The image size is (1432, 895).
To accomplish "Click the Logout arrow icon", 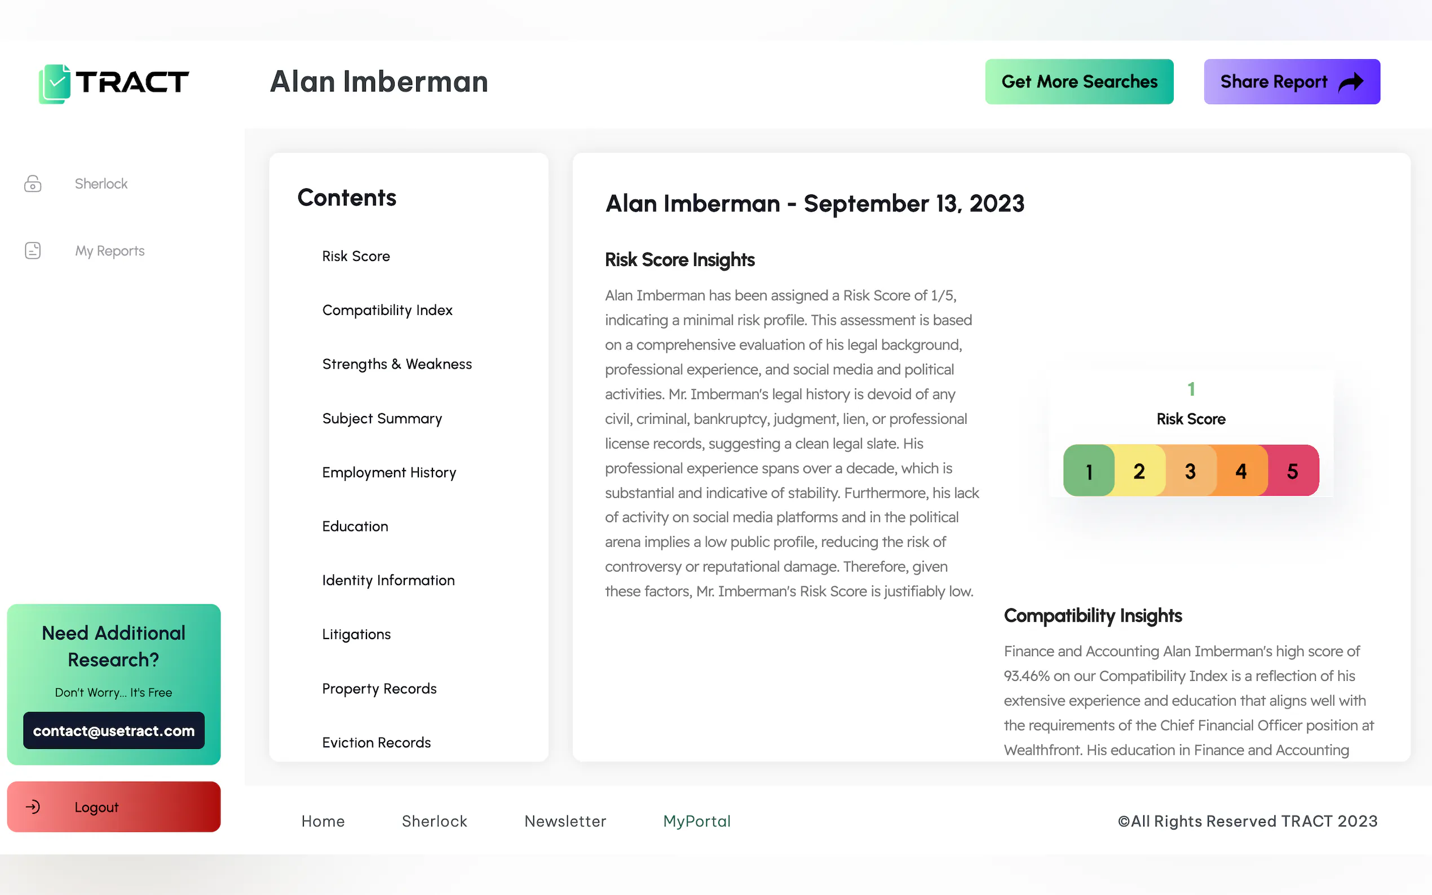I will pyautogui.click(x=33, y=807).
